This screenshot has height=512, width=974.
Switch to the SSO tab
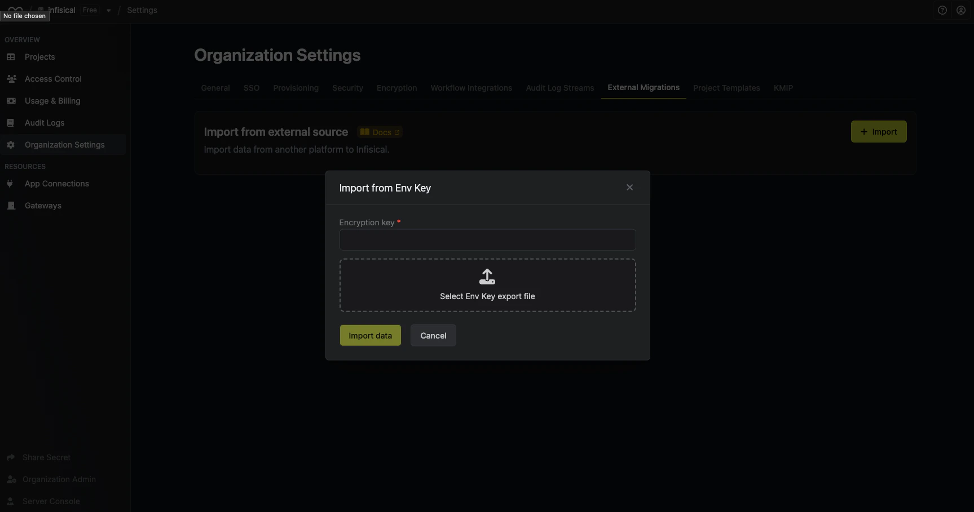252,88
